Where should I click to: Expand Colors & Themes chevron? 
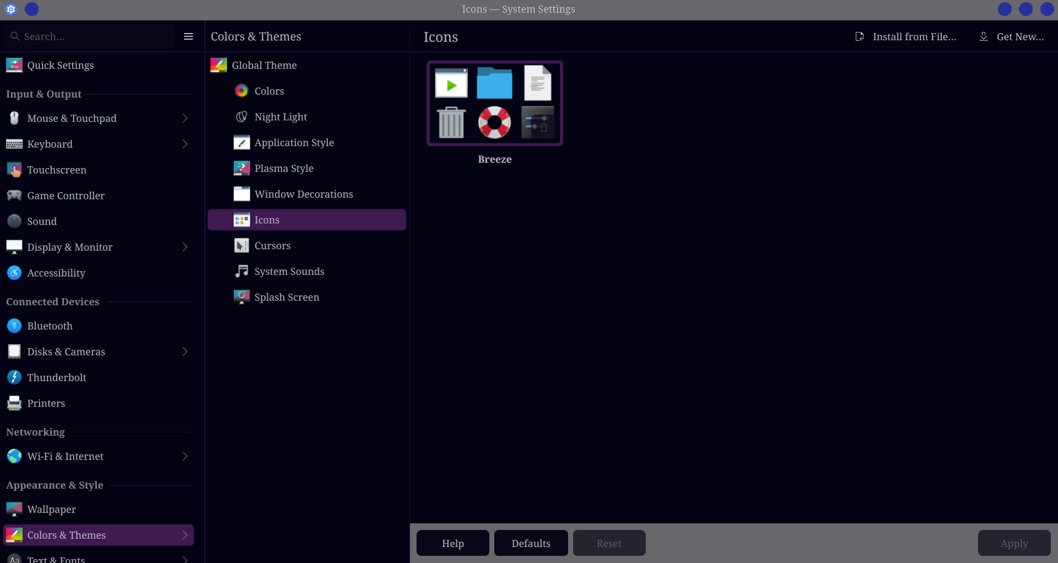coord(185,535)
